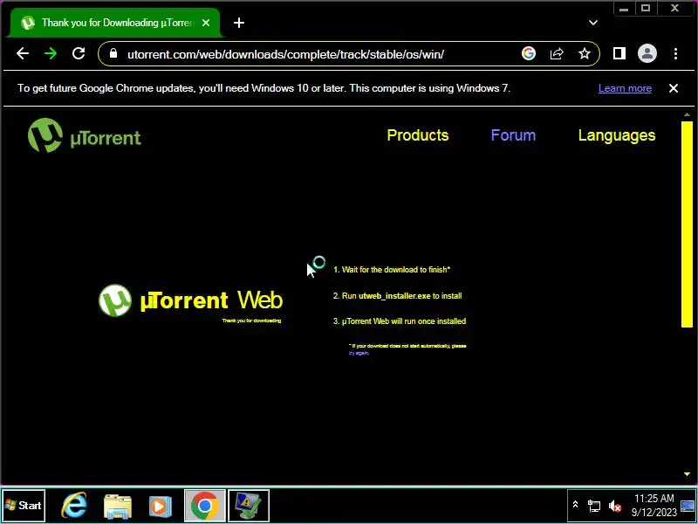Click the scroll up arrow of the page
The width and height of the screenshot is (698, 524).
point(687,115)
